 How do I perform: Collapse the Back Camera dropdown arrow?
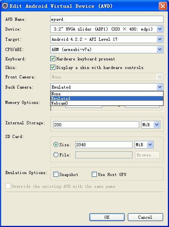160,87
